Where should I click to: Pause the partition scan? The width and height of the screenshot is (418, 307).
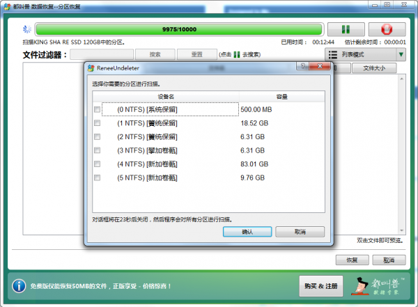pyautogui.click(x=346, y=29)
